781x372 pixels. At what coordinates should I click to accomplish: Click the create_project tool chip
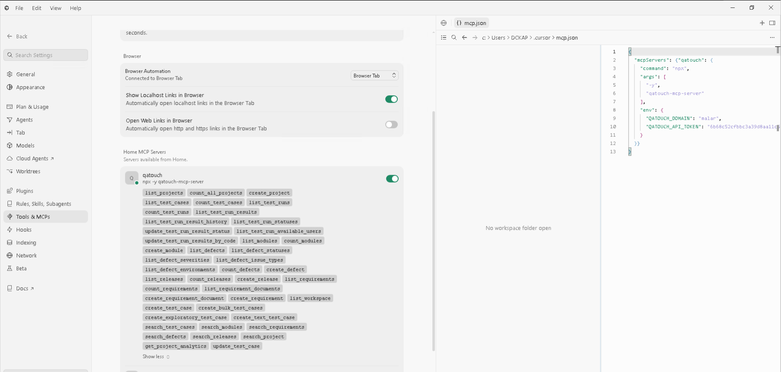[269, 193]
